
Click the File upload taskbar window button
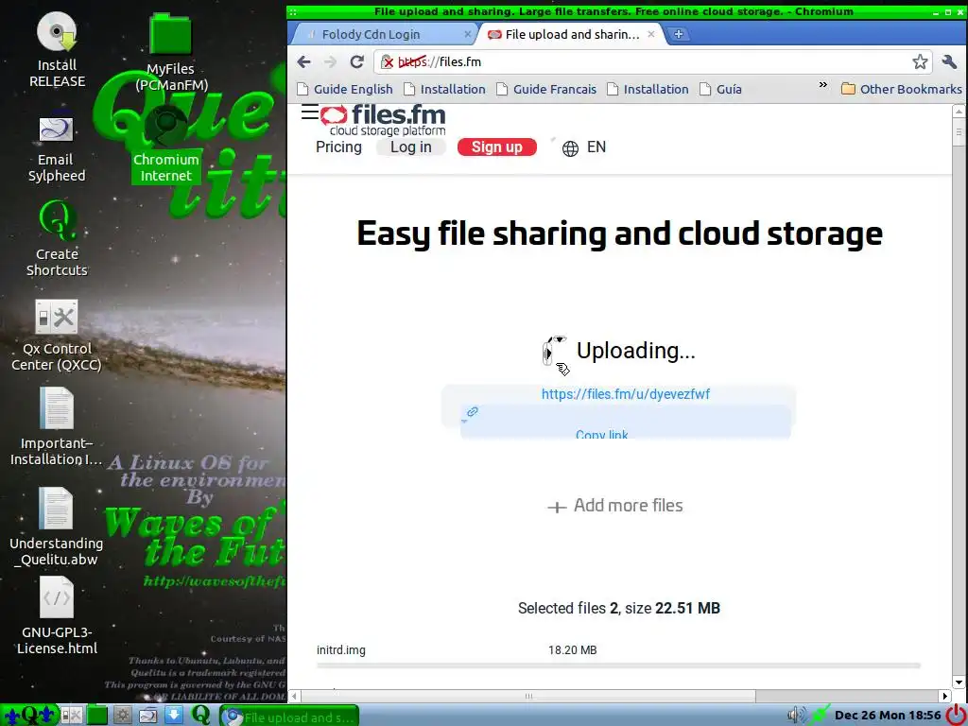[x=289, y=717]
